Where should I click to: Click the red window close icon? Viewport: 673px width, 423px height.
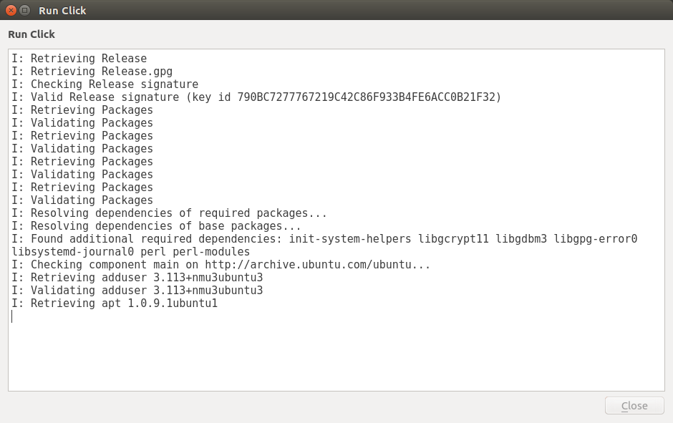tap(11, 11)
